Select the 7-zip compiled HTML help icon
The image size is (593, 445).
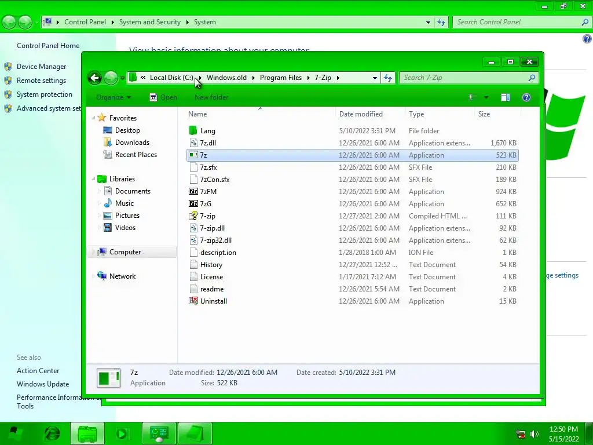pyautogui.click(x=193, y=216)
